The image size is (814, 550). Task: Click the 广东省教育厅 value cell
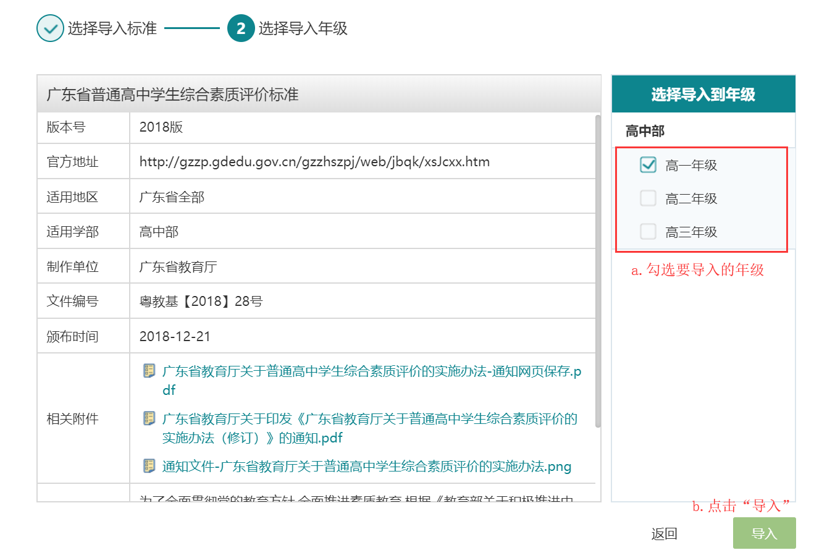pyautogui.click(x=363, y=267)
